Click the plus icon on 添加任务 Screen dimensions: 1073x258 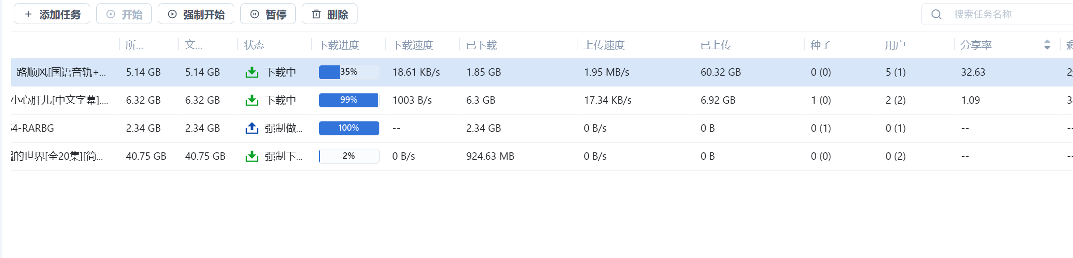coord(28,14)
